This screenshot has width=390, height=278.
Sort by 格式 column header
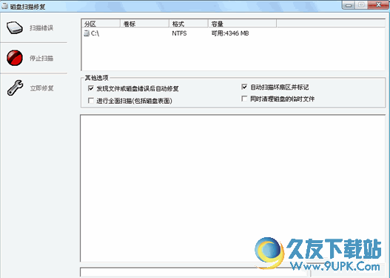point(189,24)
